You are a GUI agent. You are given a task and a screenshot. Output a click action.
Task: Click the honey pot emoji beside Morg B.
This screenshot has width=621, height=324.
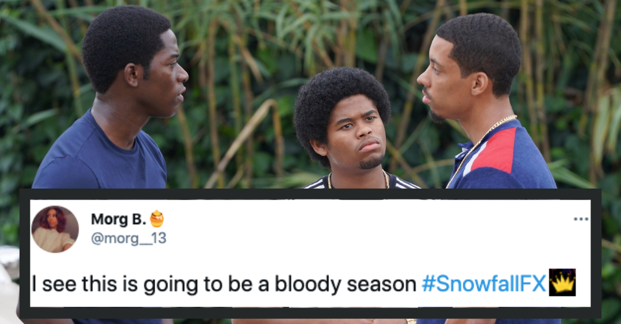point(157,219)
